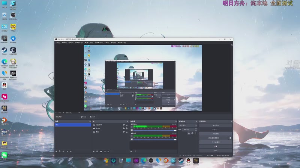Open WeChat green desktop shortcut
Screen dimensions: 300x168
point(4,156)
